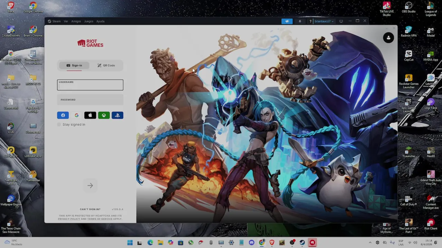Open the Can't sign in link

click(x=90, y=209)
